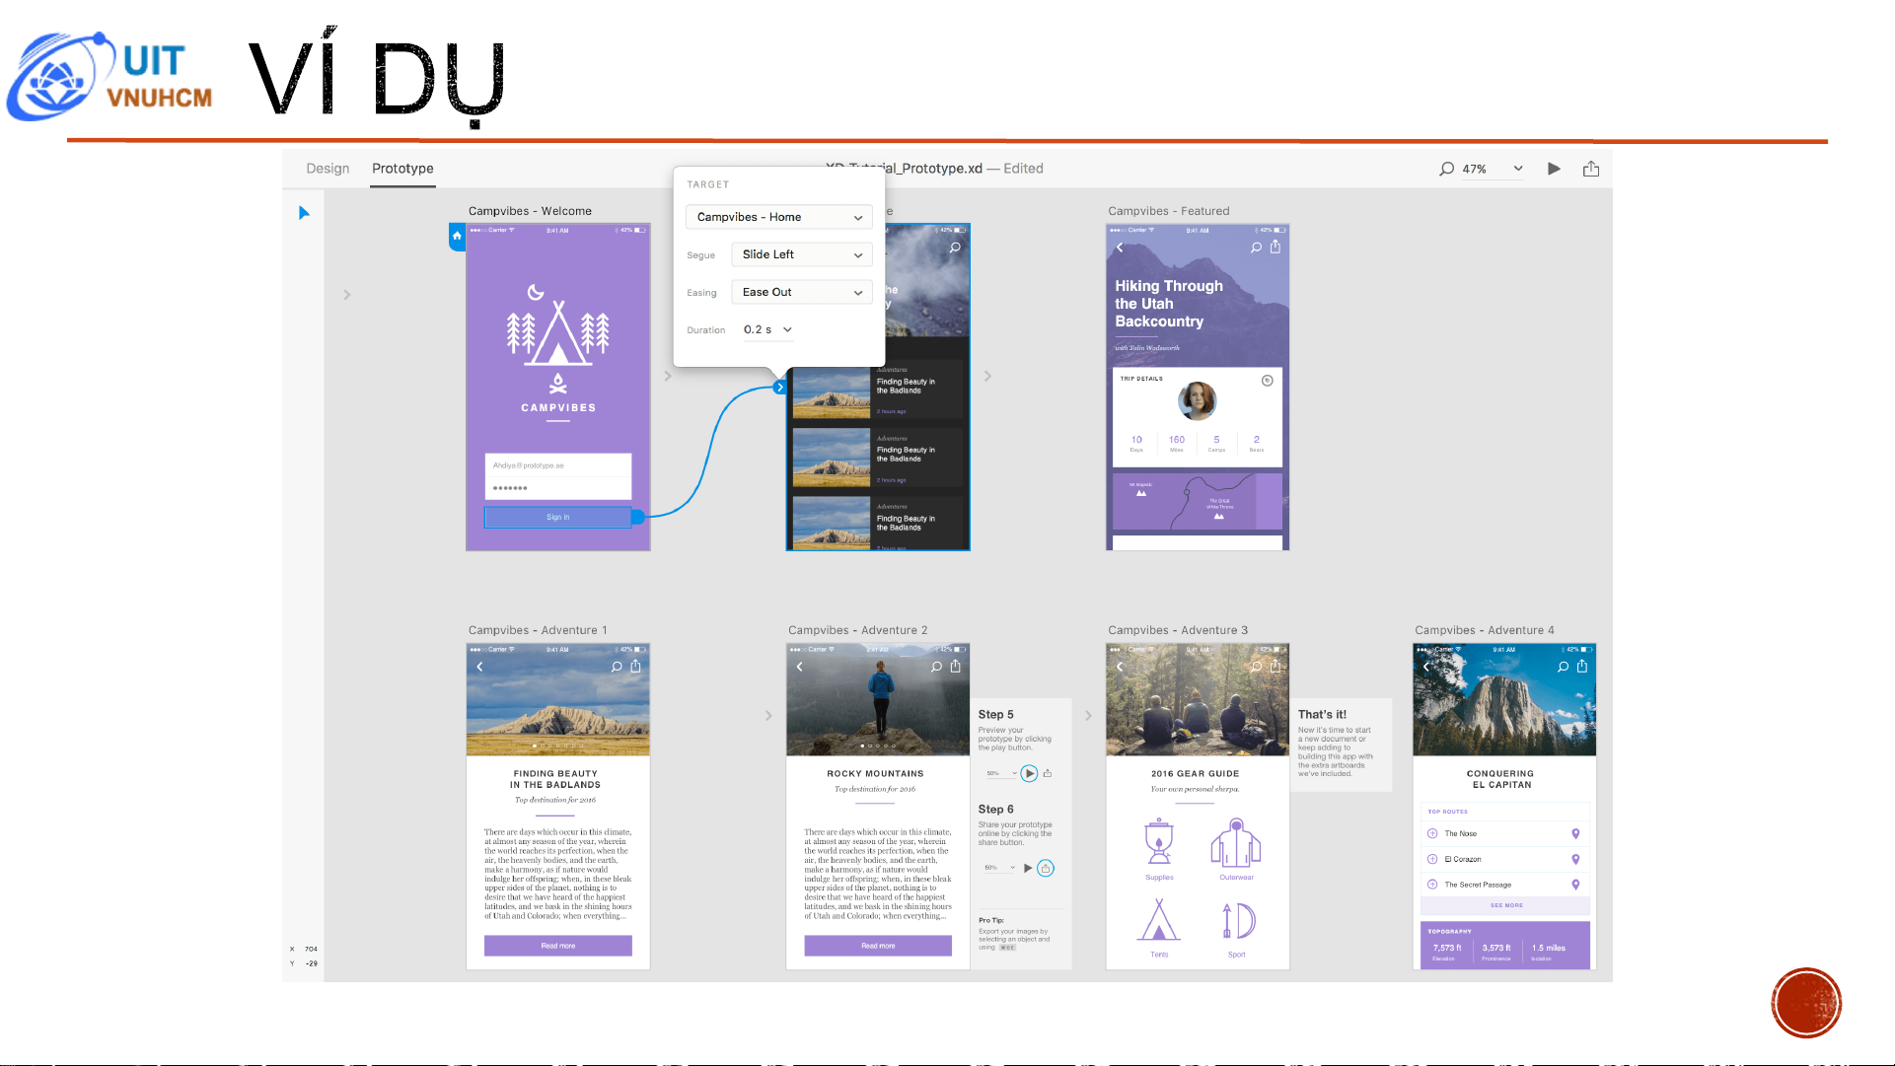Click the search icon in Adventure 1 artboard

(617, 667)
